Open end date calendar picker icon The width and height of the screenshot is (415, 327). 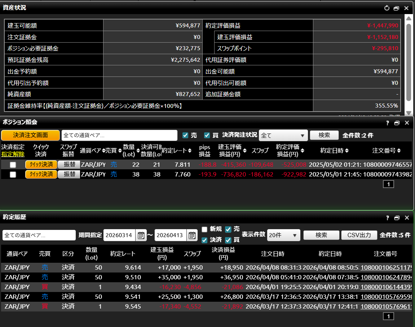192,235
